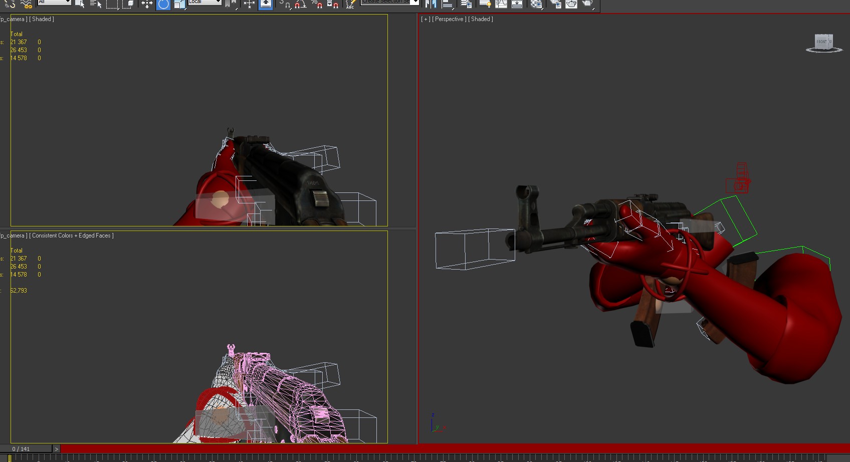Image resolution: width=850 pixels, height=462 pixels.
Task: Open the Schematic View icon
Action: click(517, 4)
